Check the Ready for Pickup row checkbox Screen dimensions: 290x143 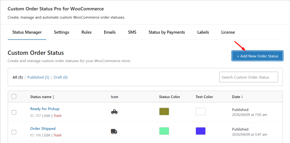tap(14, 112)
